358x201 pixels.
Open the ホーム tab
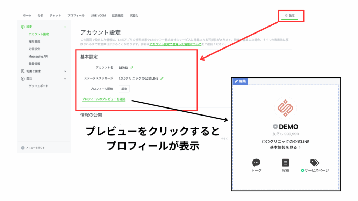27,15
